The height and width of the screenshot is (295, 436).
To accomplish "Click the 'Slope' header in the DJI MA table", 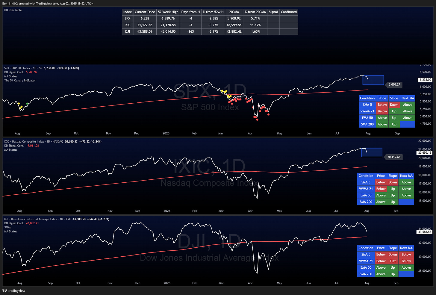I will [x=393, y=248].
